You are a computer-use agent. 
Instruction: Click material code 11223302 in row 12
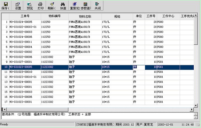coord(47,77)
